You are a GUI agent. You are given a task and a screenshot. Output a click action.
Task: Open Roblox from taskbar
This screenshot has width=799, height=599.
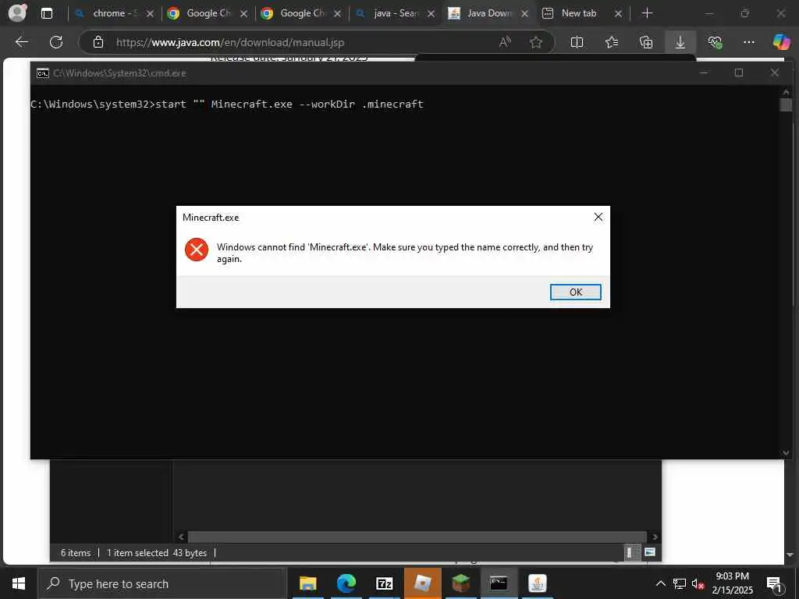(422, 583)
